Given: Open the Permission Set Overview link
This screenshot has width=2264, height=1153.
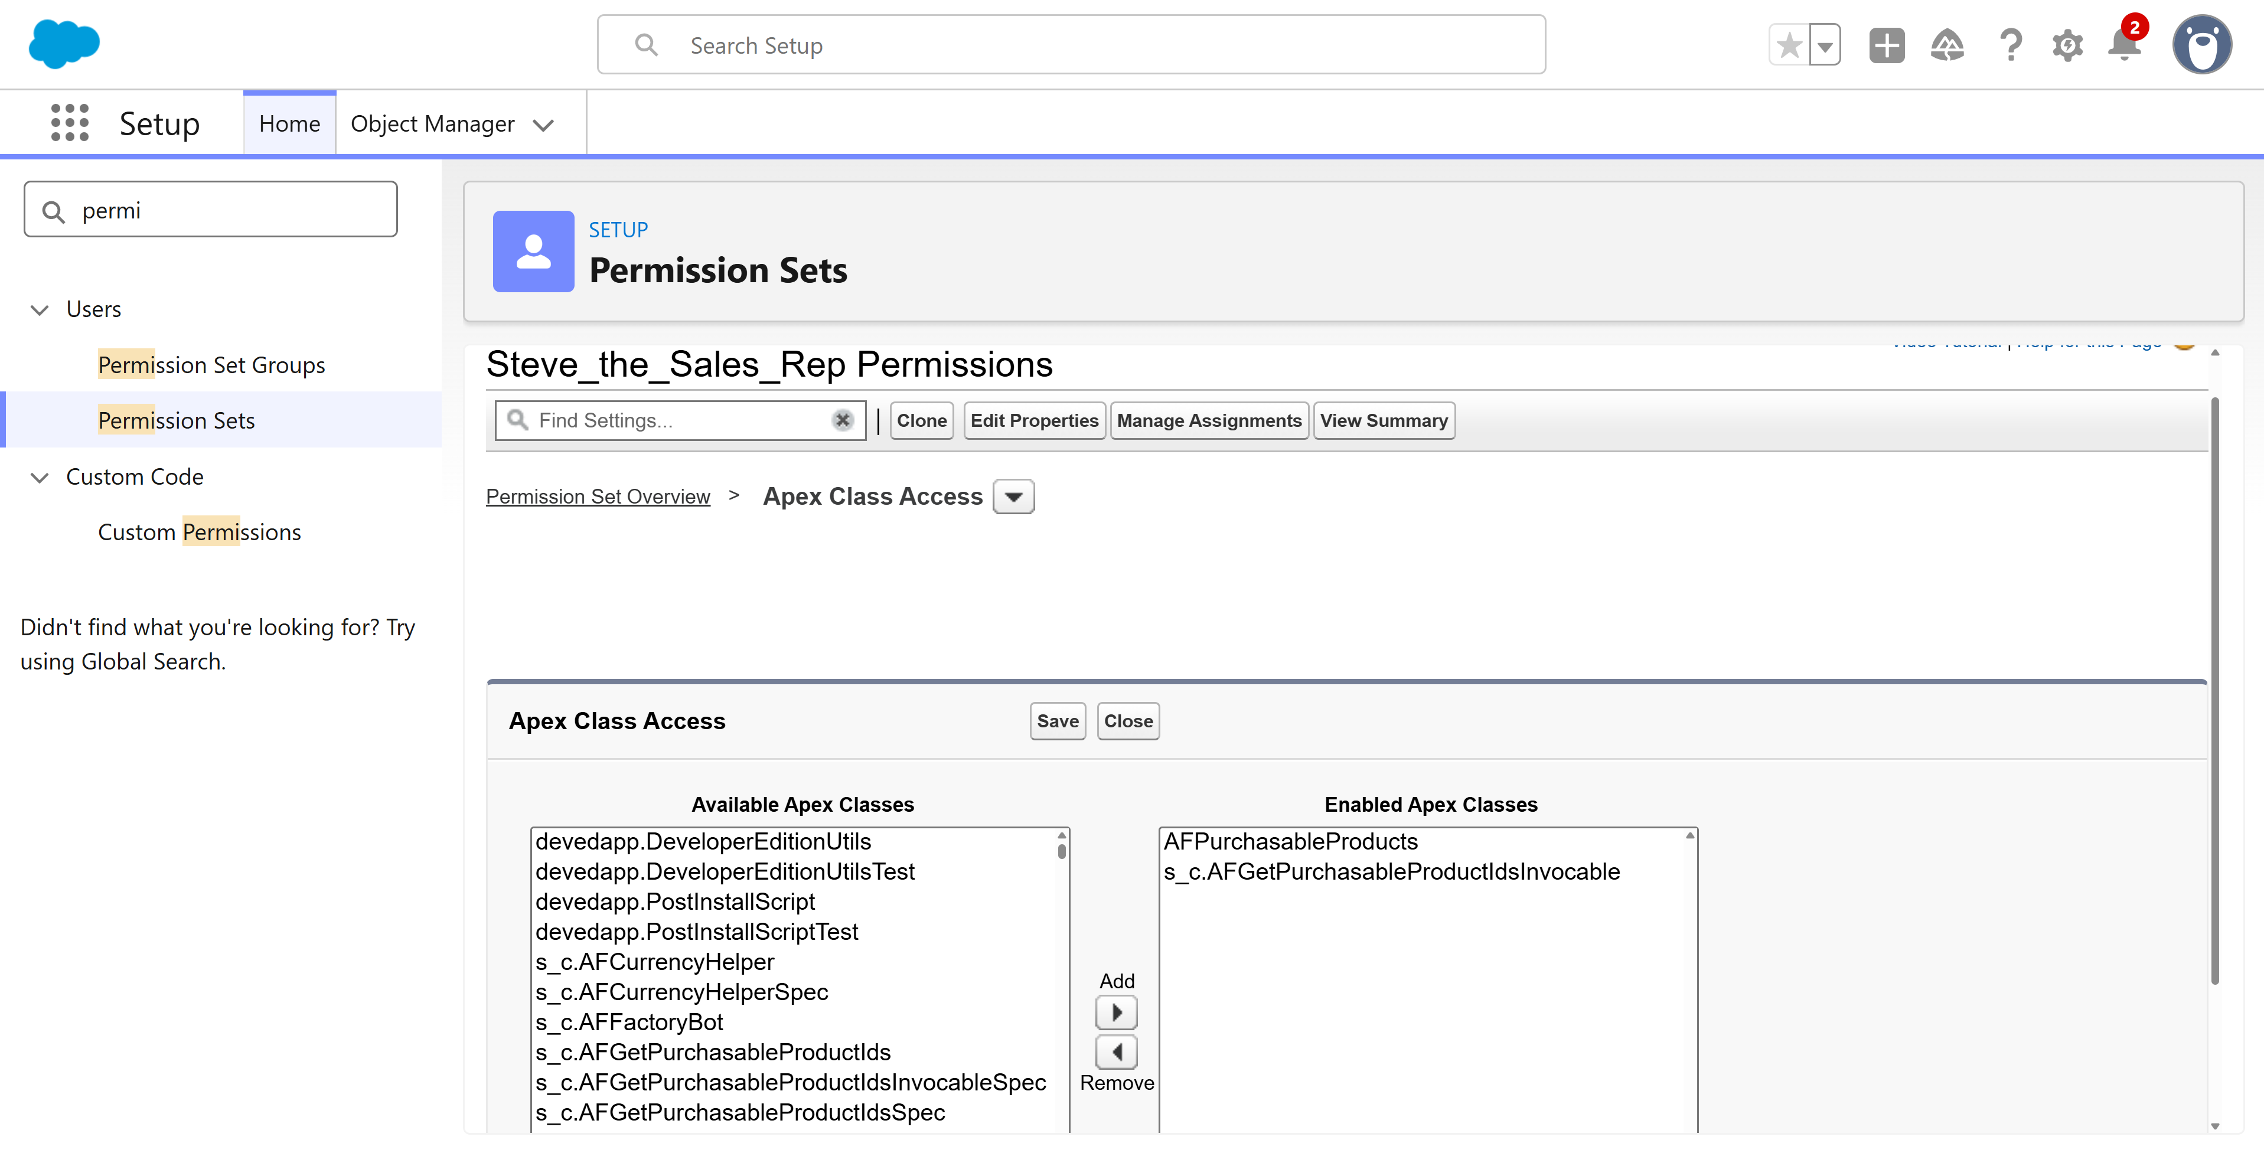Looking at the screenshot, I should [598, 496].
